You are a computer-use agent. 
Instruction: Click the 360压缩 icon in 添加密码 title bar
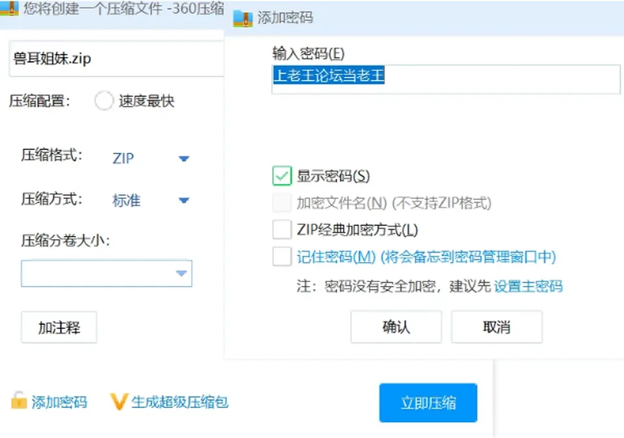point(242,18)
